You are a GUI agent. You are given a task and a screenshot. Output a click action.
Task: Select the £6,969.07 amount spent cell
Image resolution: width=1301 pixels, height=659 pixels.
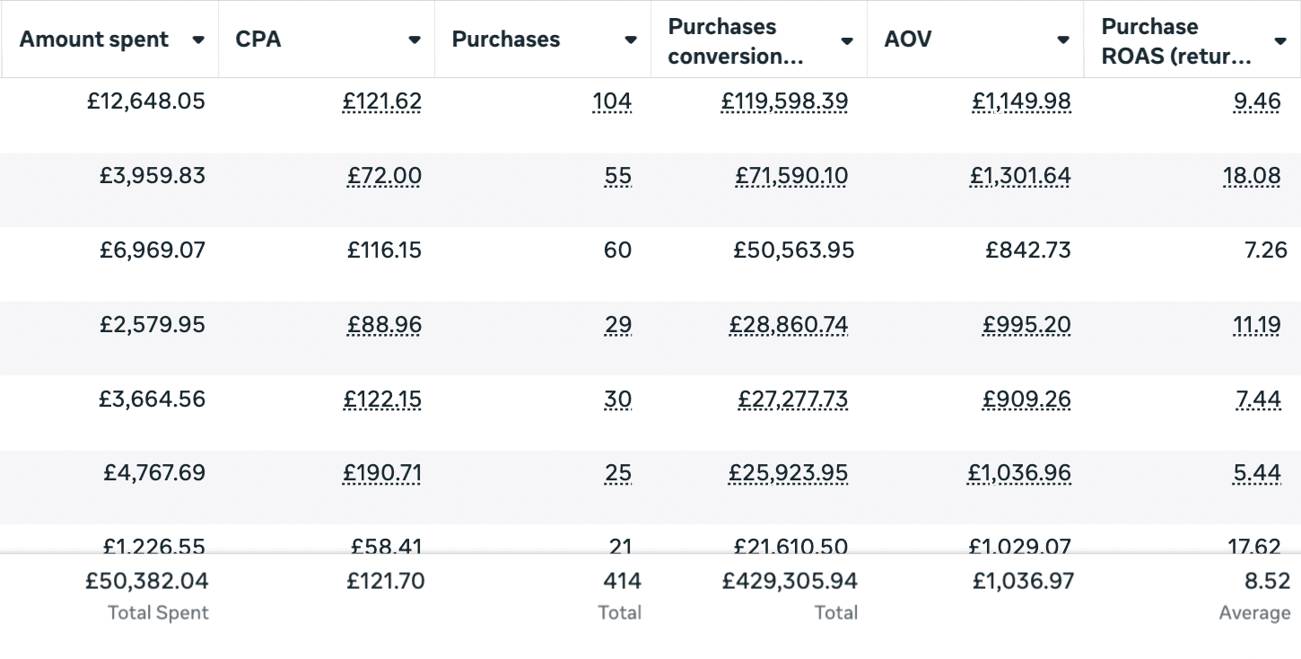pyautogui.click(x=153, y=250)
